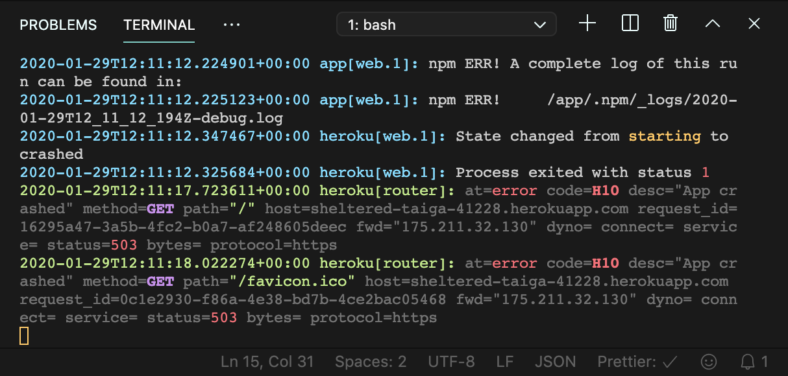788x376 pixels.
Task: Create a new terminal with plus icon
Action: pos(587,24)
